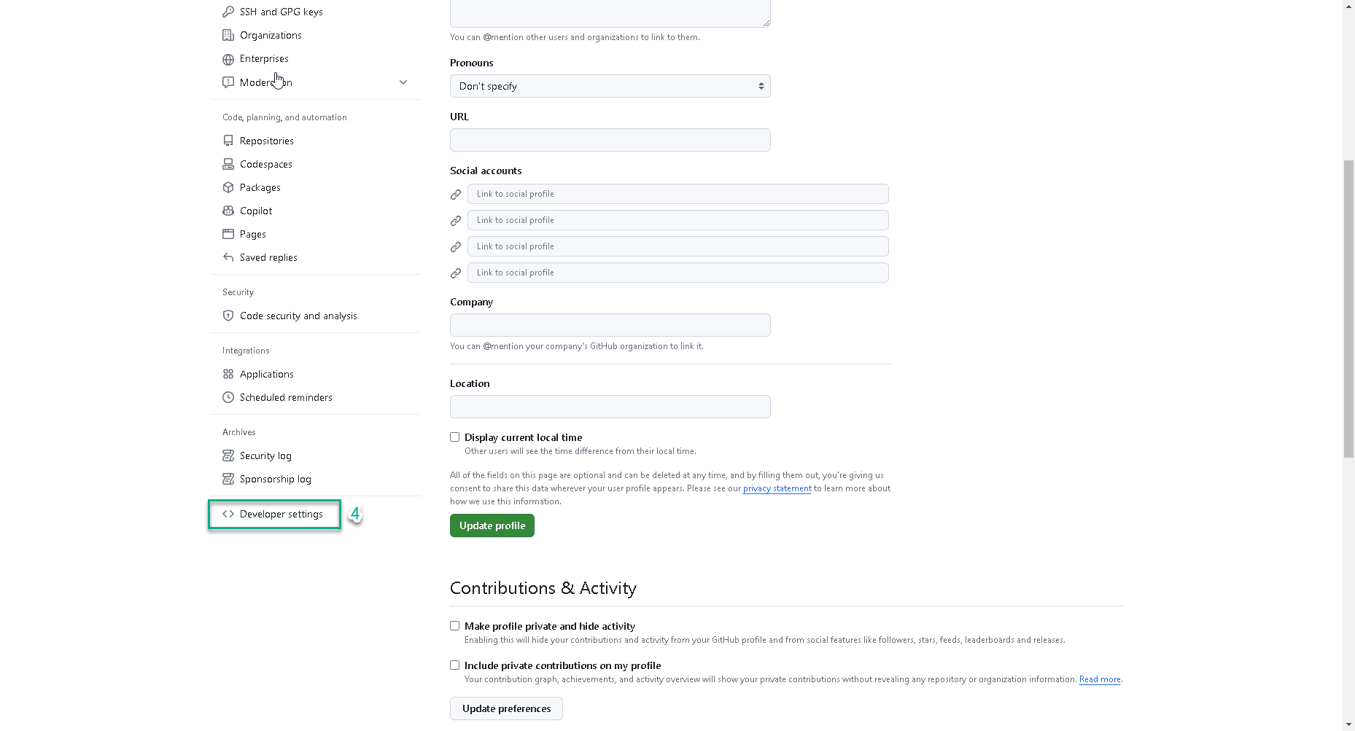The height and width of the screenshot is (731, 1355).
Task: Click the Organizations building icon
Action: click(228, 34)
